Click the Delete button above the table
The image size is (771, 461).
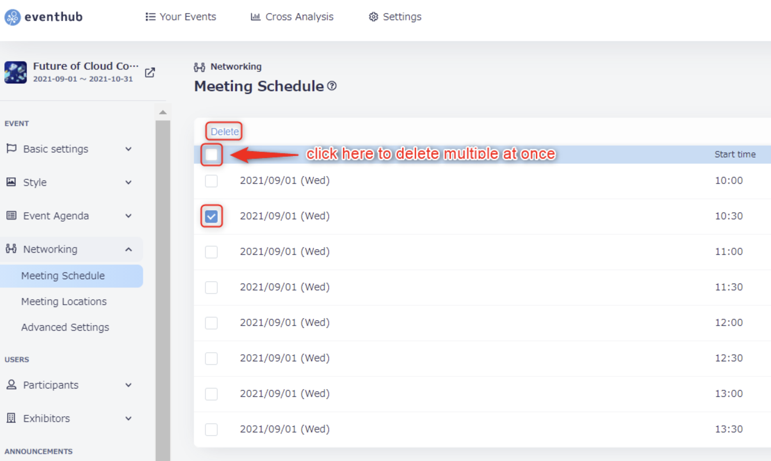click(x=224, y=132)
